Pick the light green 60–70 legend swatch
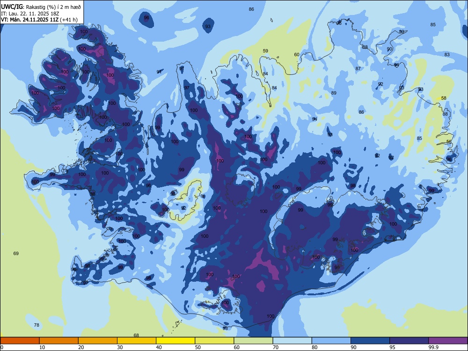This screenshot has height=351, width=468. (253, 341)
